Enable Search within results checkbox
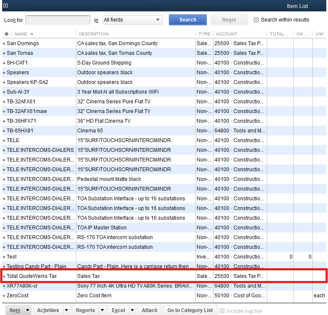The image size is (328, 315). (256, 20)
